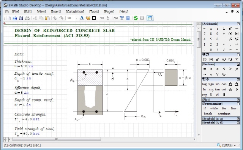The width and height of the screenshot is (243, 150).
Task: Redo with the right curved arrow
Action: pos(62,18)
